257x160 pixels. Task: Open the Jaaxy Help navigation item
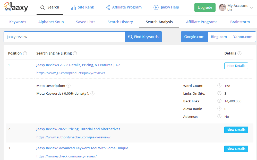click(x=166, y=7)
